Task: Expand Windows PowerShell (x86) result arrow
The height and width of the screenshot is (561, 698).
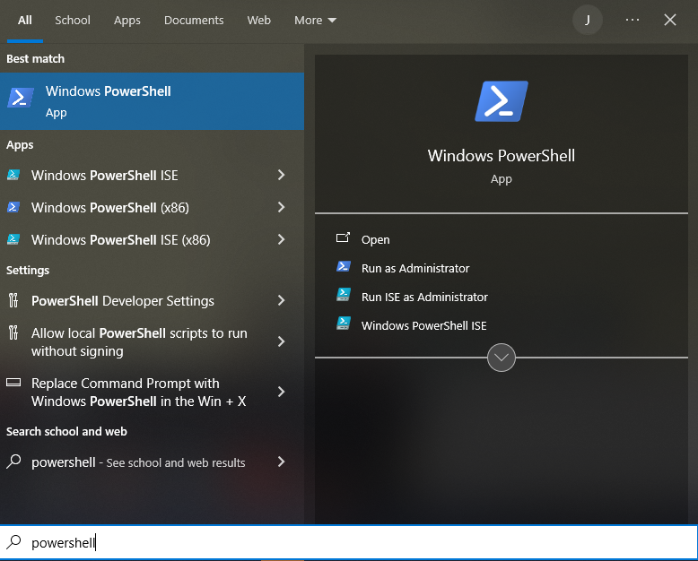Action: [x=281, y=207]
